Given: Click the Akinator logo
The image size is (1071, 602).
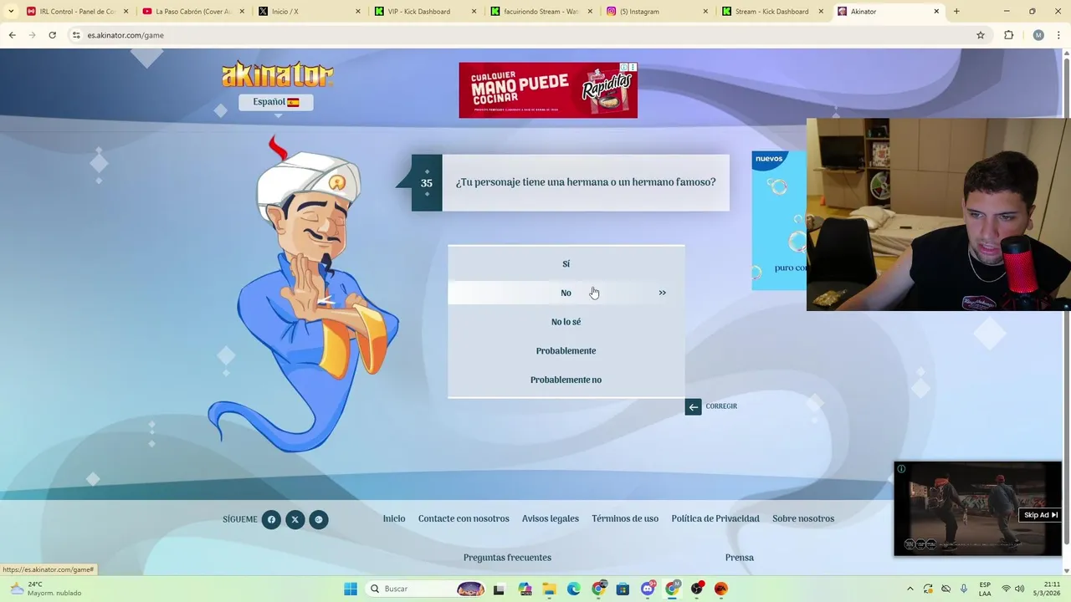Looking at the screenshot, I should (277, 74).
